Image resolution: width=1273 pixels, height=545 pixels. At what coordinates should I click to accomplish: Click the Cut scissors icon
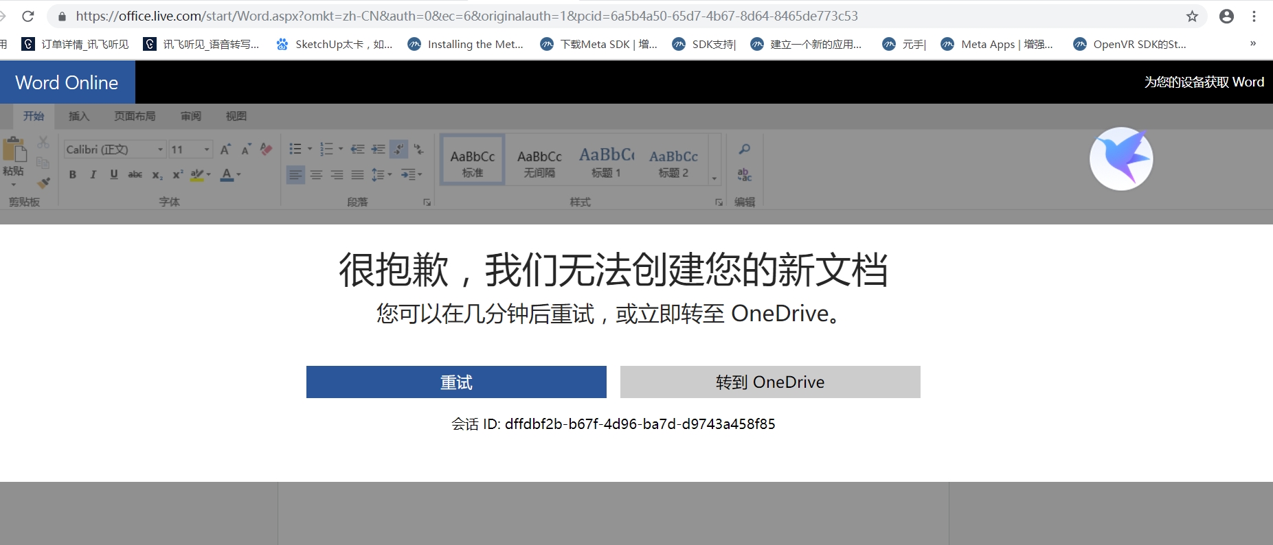pyautogui.click(x=43, y=142)
